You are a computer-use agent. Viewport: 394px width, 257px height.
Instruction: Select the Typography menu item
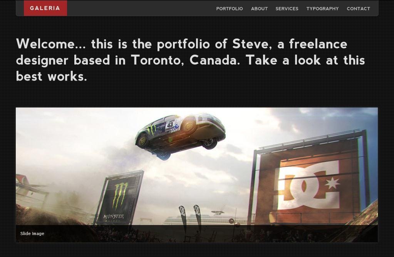322,8
